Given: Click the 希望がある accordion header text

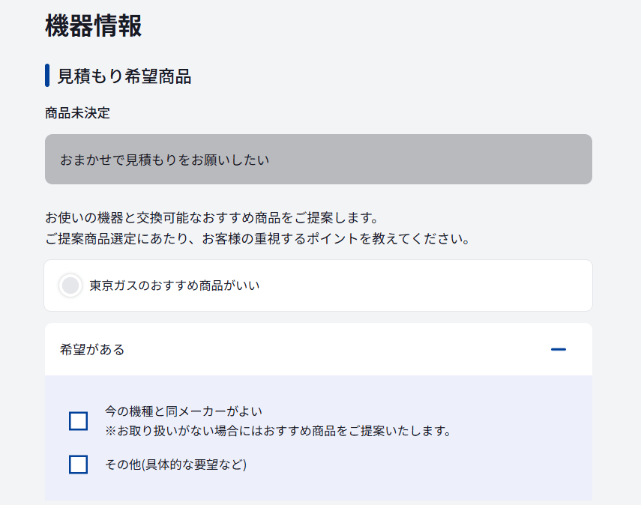Looking at the screenshot, I should (x=92, y=349).
